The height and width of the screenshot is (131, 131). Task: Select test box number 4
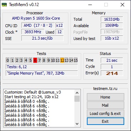click(26, 60)
